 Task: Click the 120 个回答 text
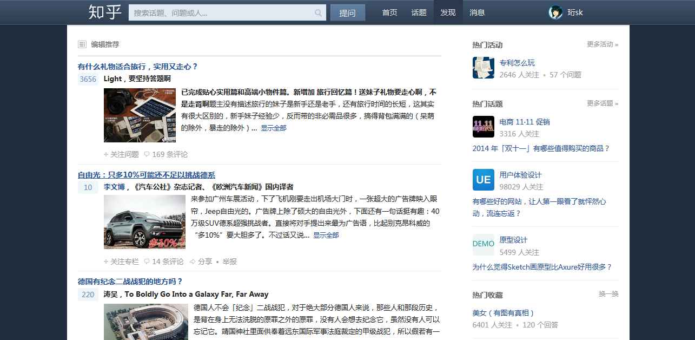coord(540,325)
